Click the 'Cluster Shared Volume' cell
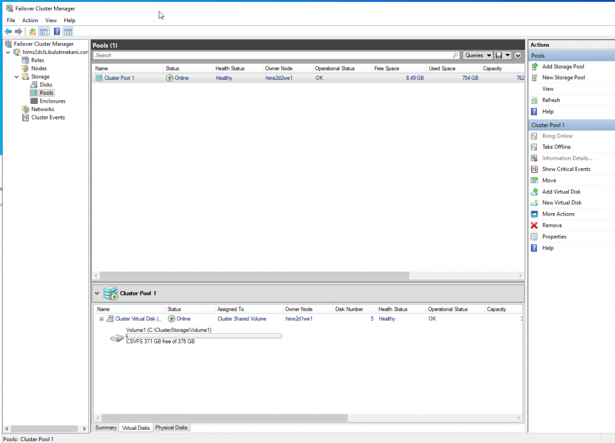 coord(241,319)
